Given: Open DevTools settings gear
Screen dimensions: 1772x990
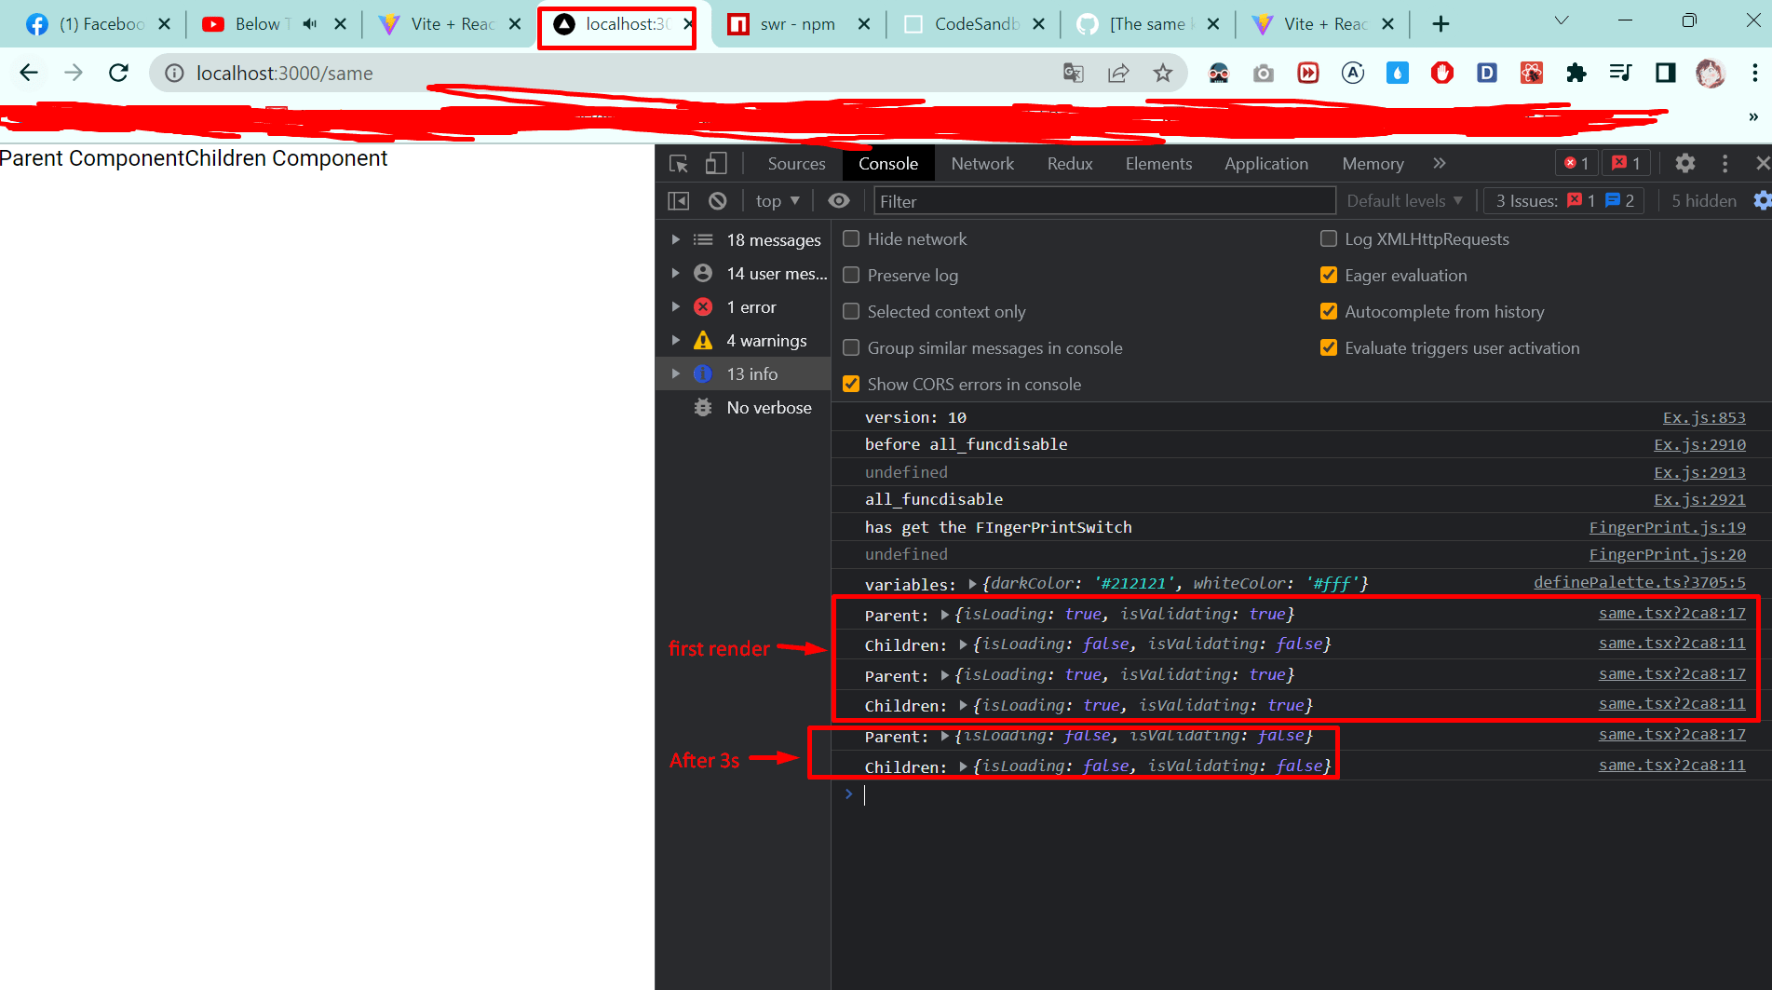Looking at the screenshot, I should pos(1684,163).
